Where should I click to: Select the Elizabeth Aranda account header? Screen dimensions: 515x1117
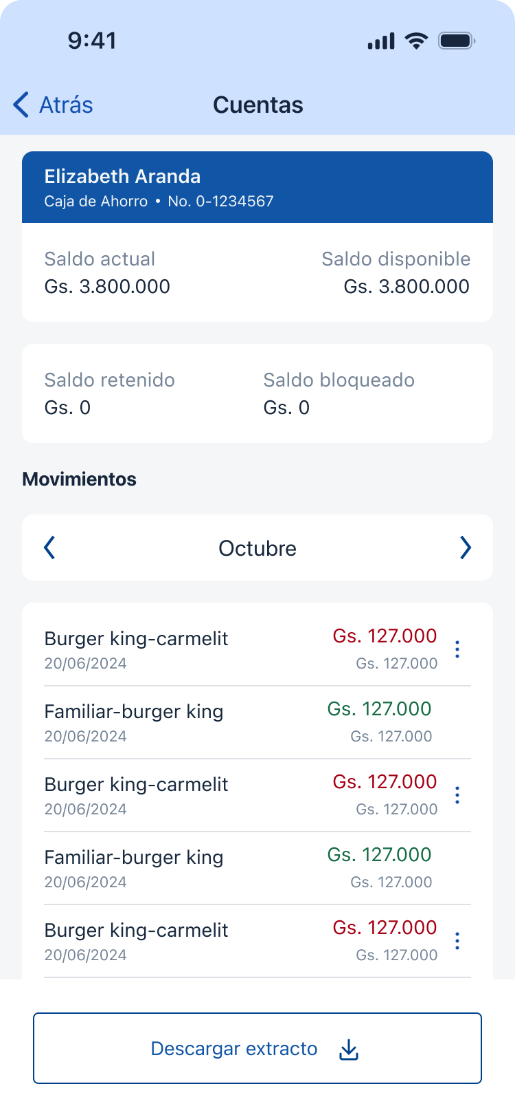click(257, 187)
